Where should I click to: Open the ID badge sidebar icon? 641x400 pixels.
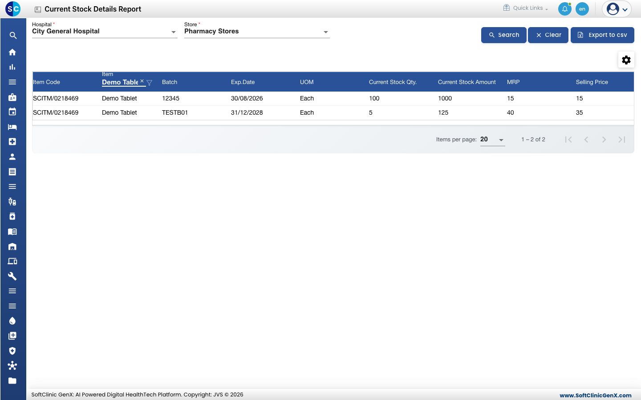pyautogui.click(x=12, y=97)
